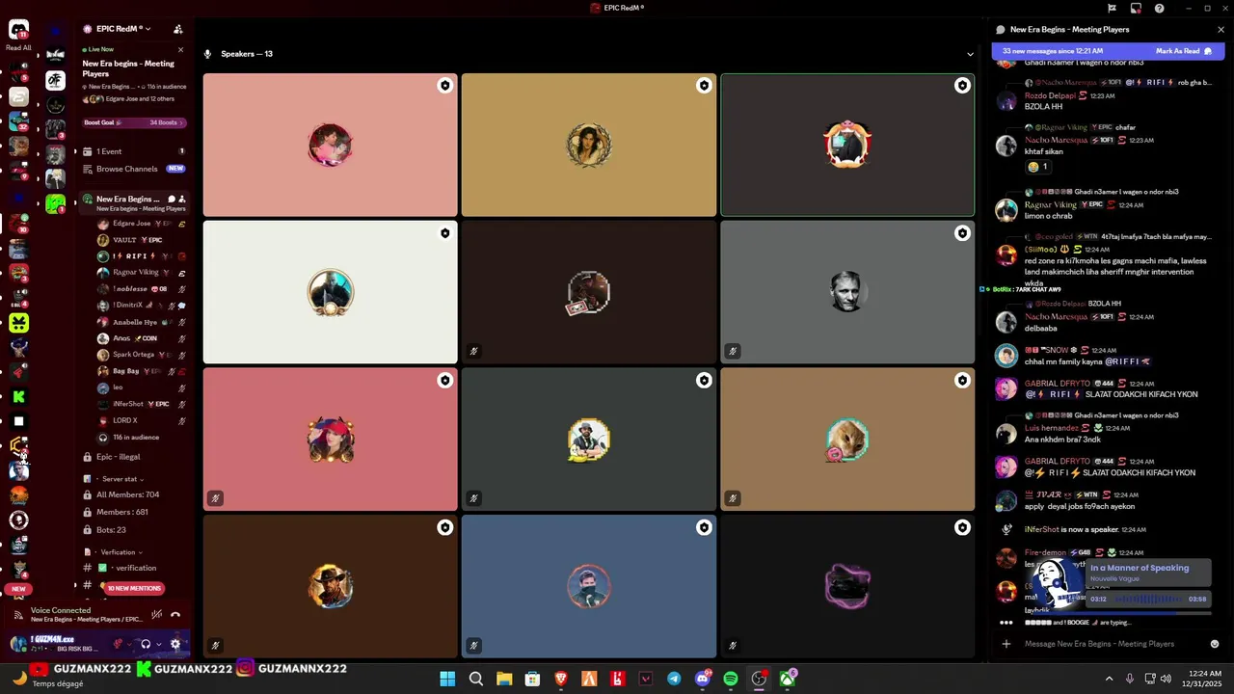Open Brave browser from taskbar
The image size is (1234, 694).
pos(561,679)
